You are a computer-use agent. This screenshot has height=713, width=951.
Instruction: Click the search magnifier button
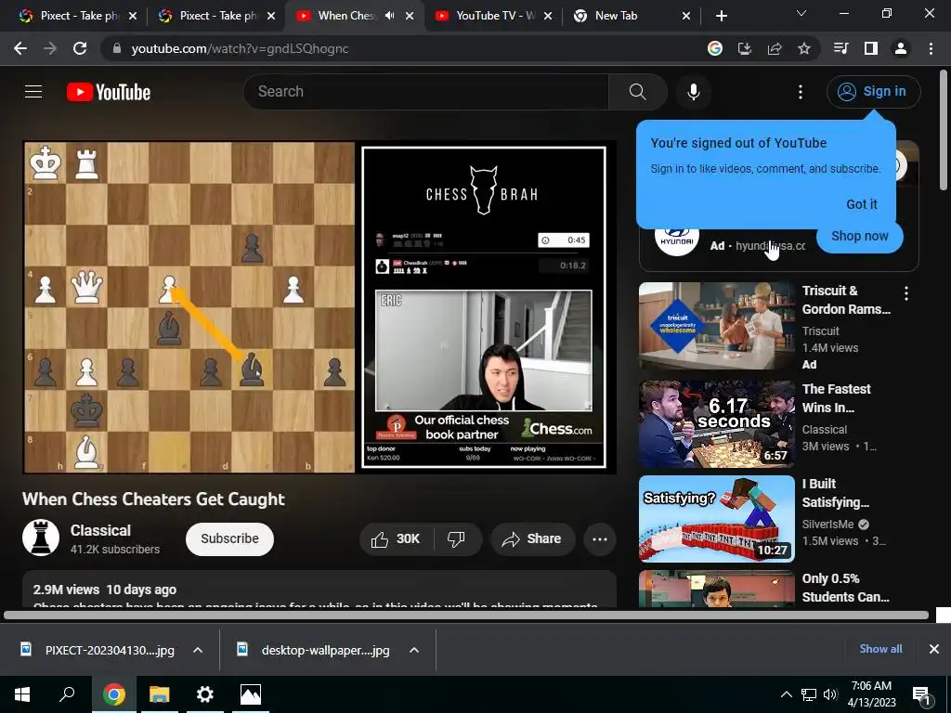click(637, 92)
